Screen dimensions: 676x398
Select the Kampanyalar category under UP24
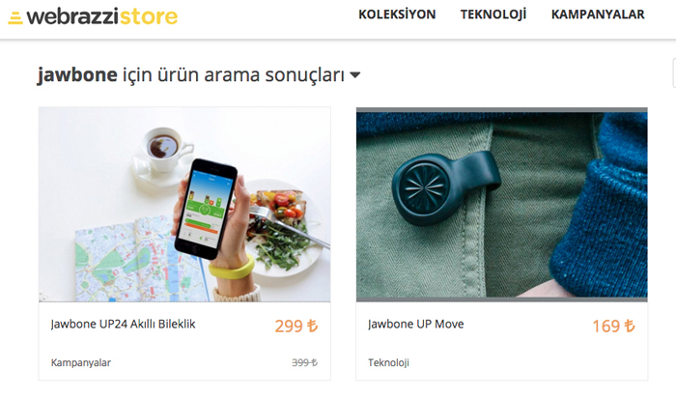coord(80,362)
